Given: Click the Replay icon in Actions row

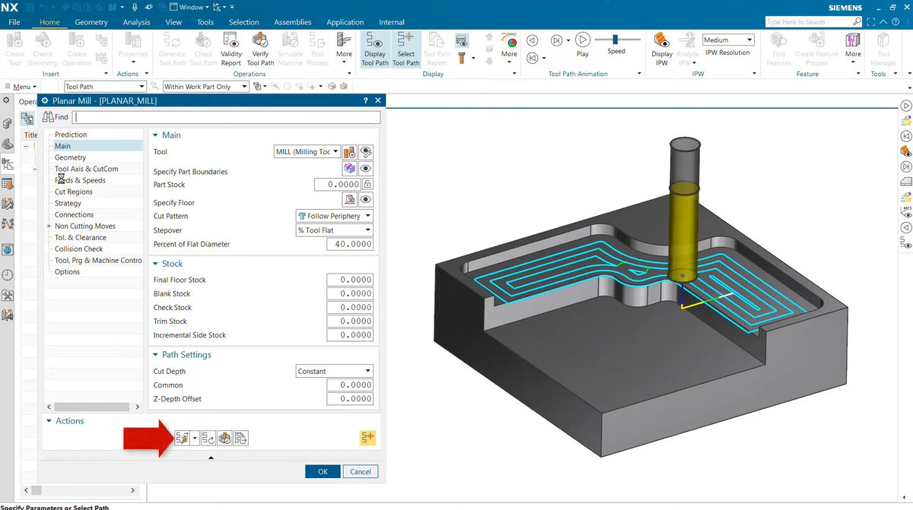Looking at the screenshot, I should [x=208, y=438].
